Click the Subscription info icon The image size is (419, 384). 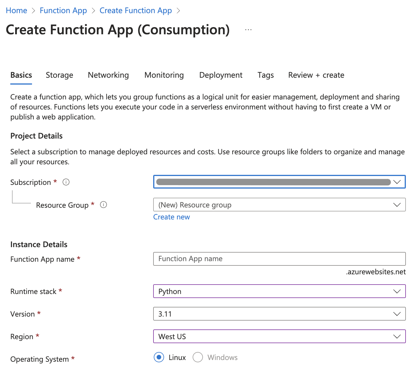click(x=66, y=182)
